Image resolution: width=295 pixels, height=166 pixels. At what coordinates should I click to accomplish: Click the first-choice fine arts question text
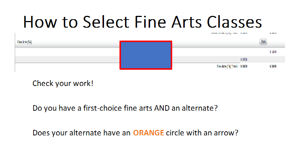(125, 108)
